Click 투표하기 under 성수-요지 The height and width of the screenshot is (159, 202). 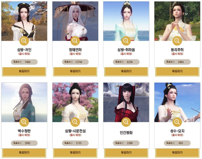click(x=177, y=153)
